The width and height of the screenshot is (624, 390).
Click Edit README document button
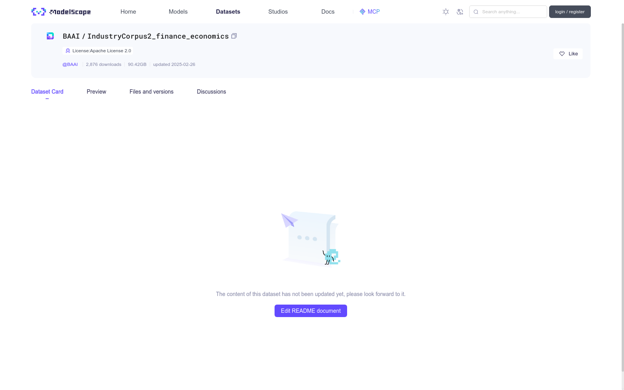coord(311,311)
